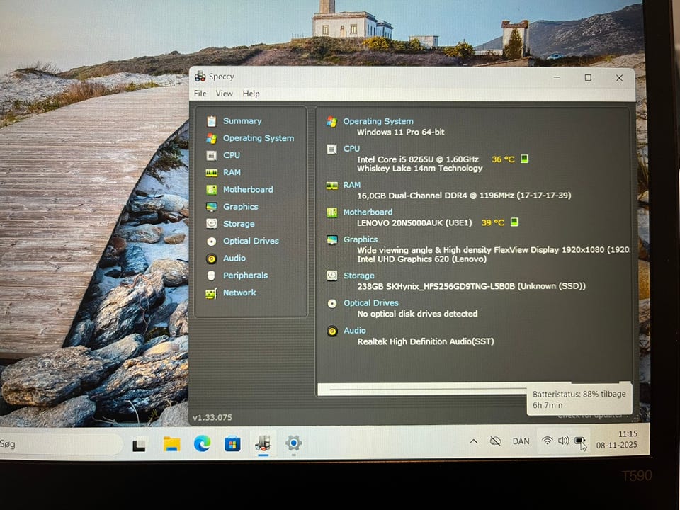Viewport: 680px width, 510px height.
Task: Click the Motherboard icon in summary pane
Action: [331, 212]
